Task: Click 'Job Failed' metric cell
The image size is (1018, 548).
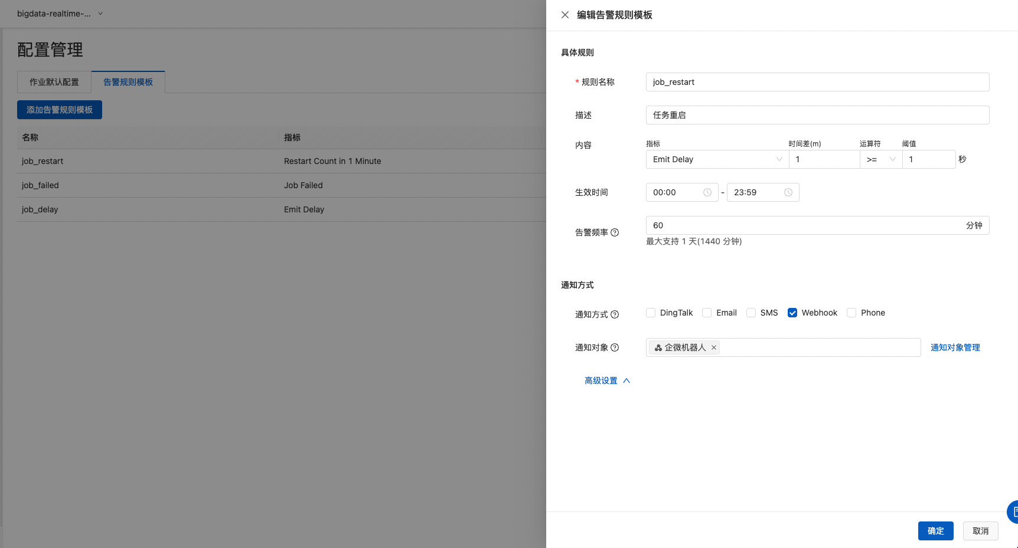Action: (304, 185)
